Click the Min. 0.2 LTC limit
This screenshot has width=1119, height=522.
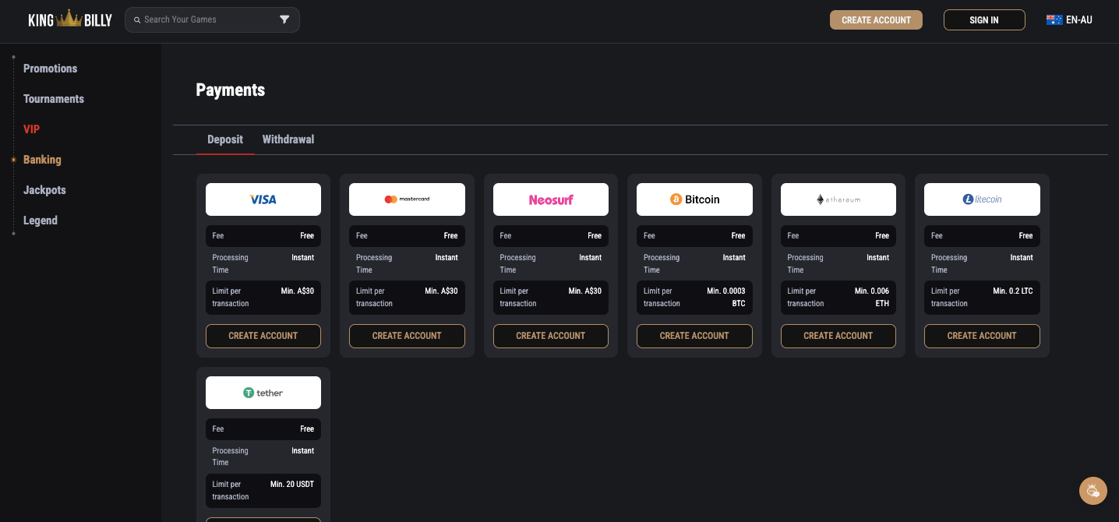point(1013,291)
